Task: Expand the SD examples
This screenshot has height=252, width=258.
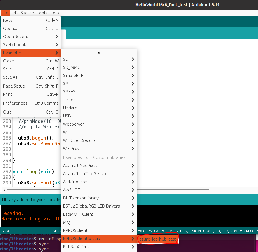Action: pyautogui.click(x=99, y=59)
